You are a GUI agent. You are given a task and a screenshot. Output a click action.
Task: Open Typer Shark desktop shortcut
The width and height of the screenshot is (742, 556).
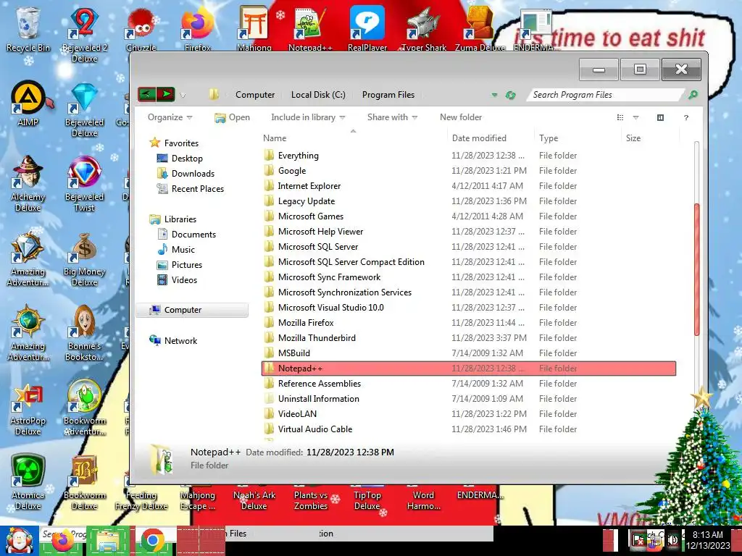point(423,29)
